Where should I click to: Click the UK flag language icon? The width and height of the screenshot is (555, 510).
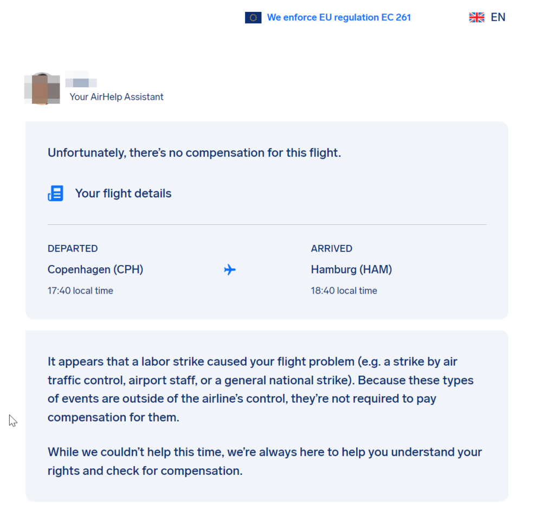(476, 17)
